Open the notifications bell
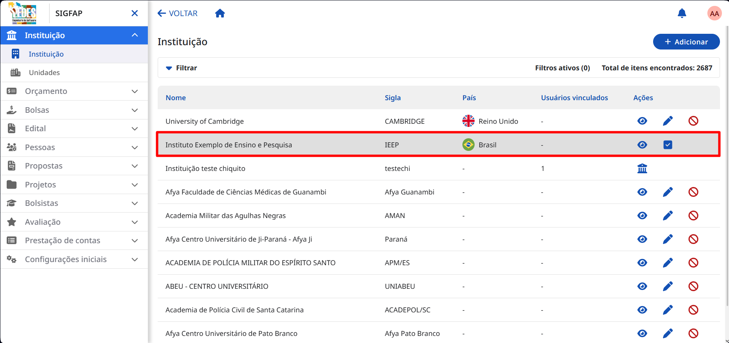 (682, 13)
